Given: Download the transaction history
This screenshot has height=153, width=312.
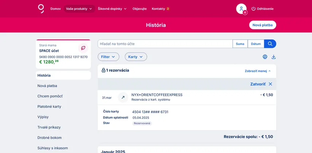Looking at the screenshot, I should point(273,57).
